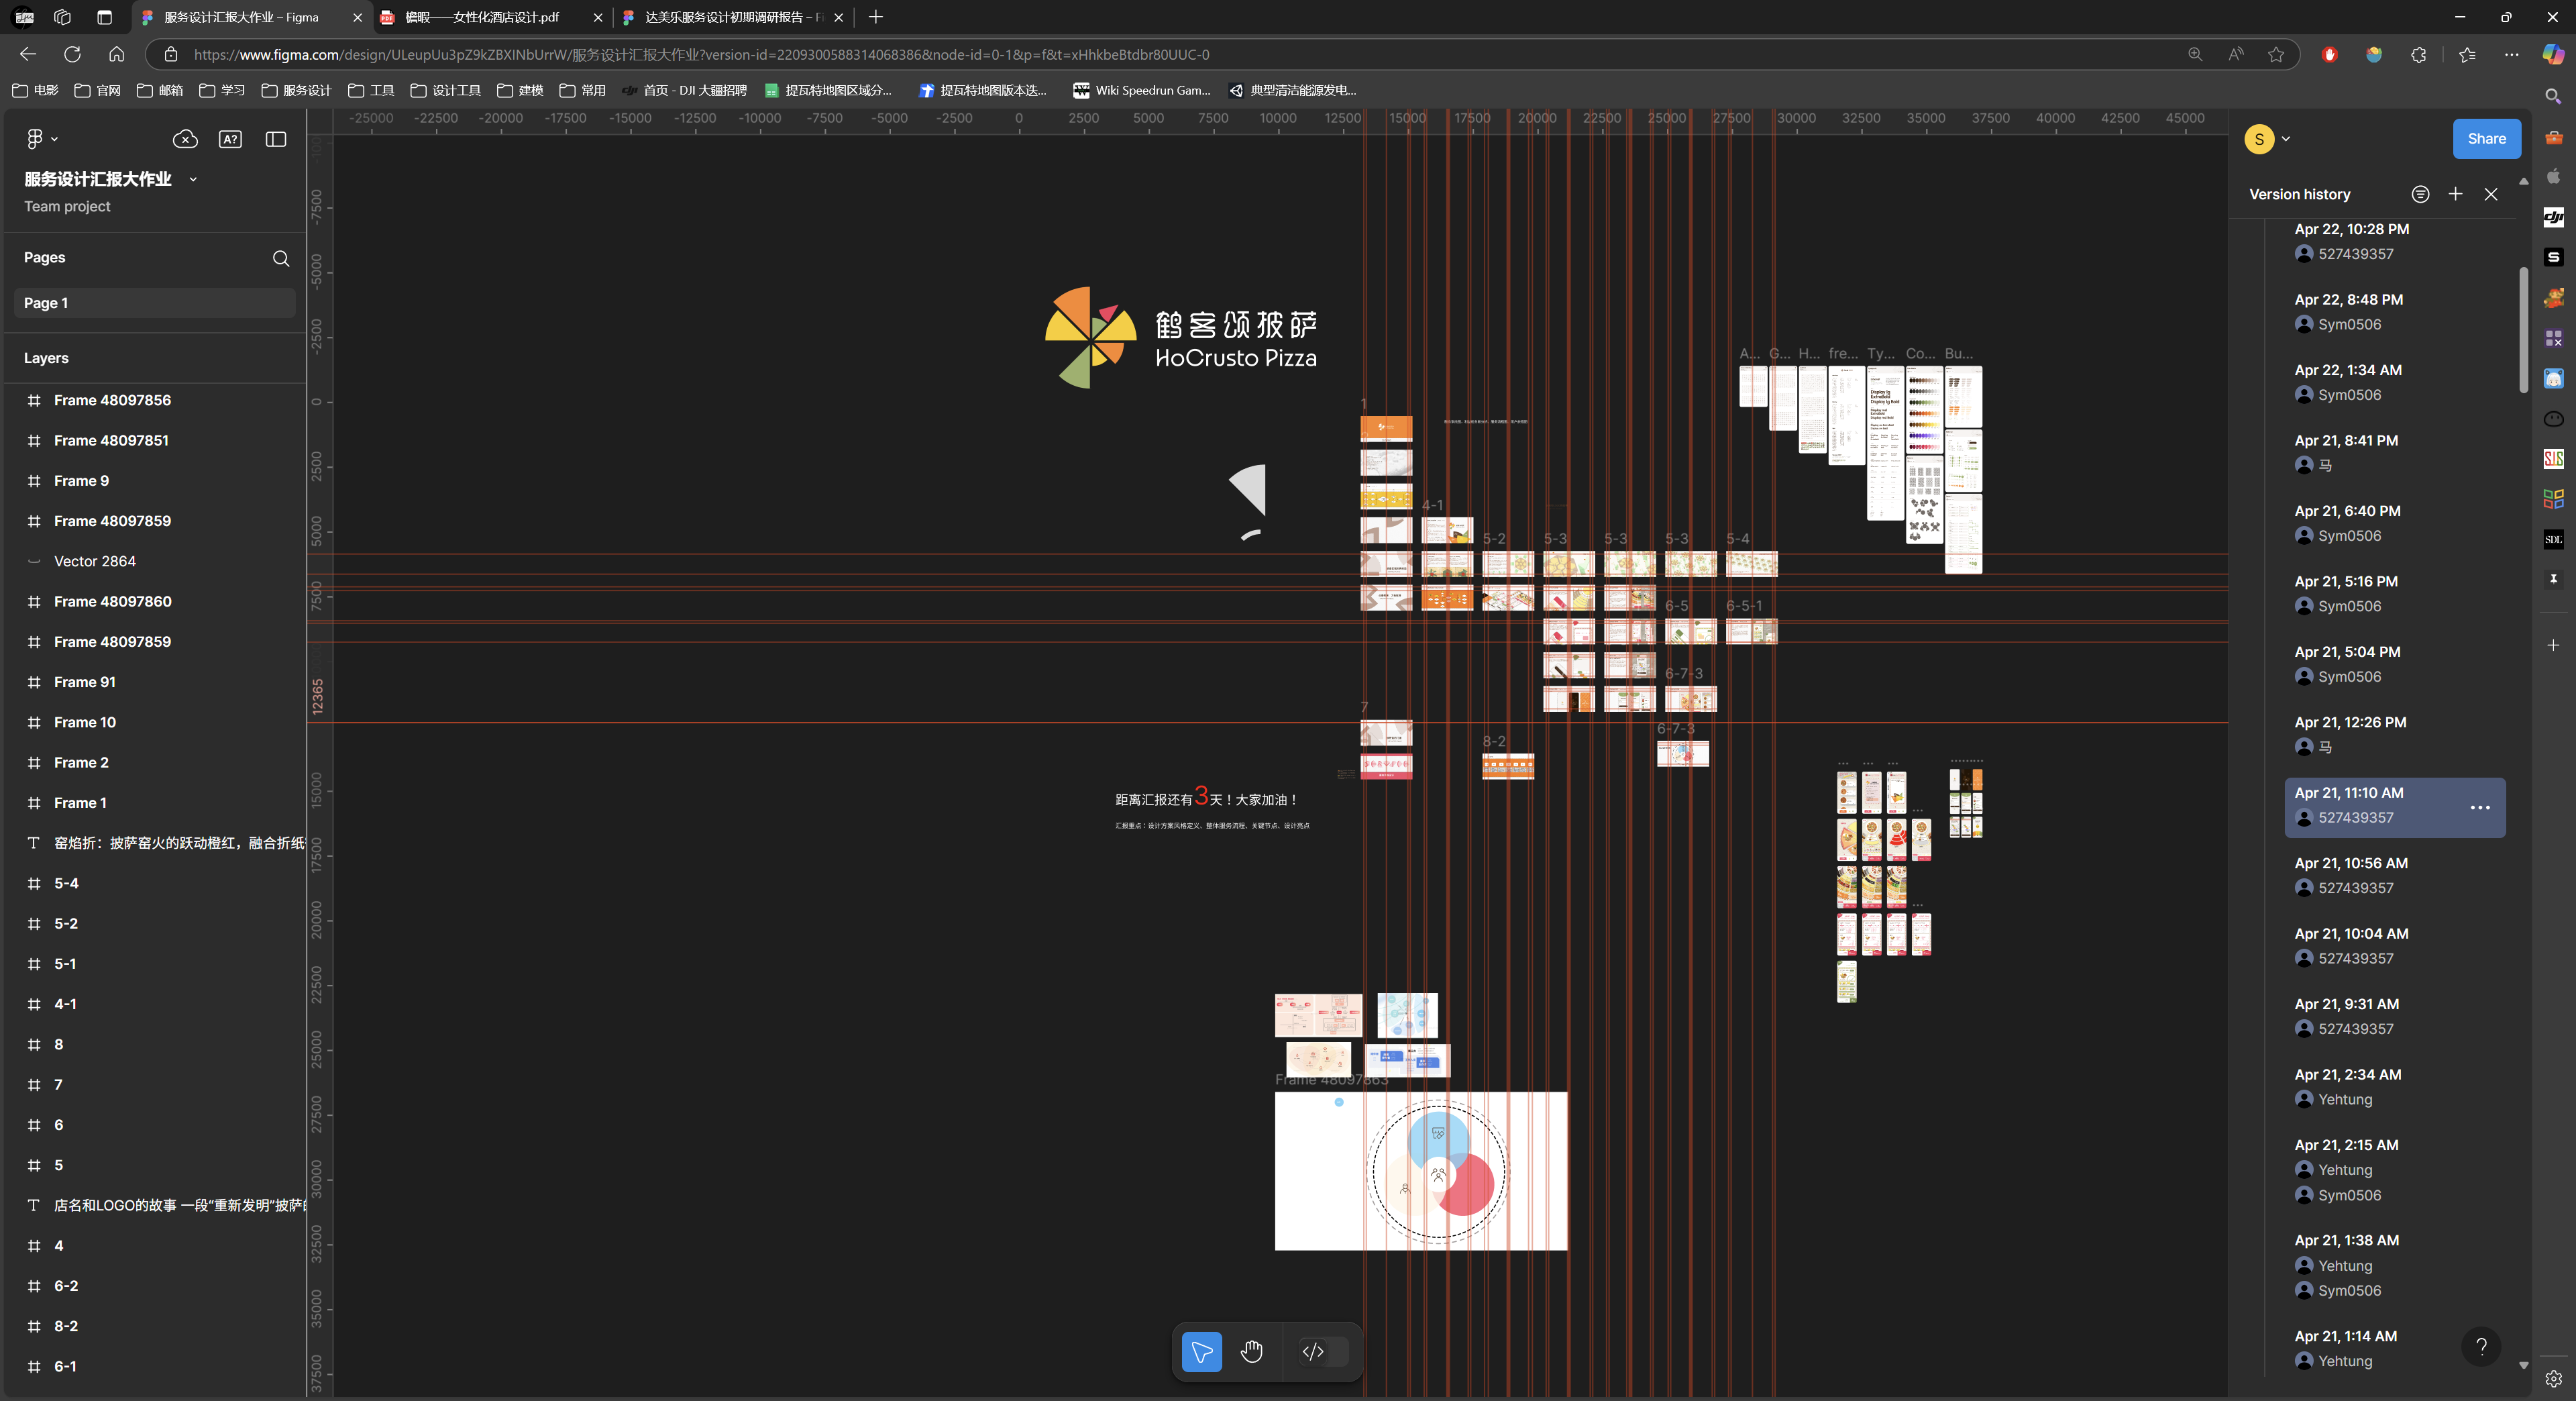Bookmark this page with star icon
This screenshot has width=2576, height=1401.
pos(2276,54)
